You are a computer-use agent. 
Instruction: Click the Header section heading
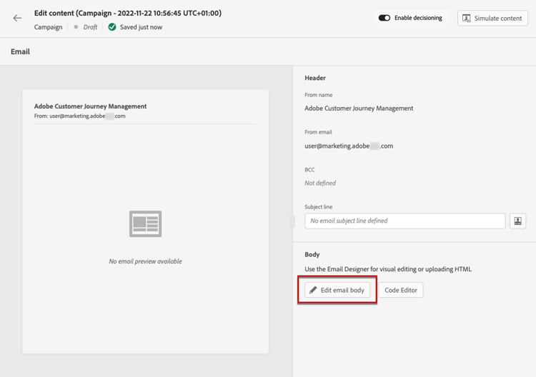(x=315, y=78)
